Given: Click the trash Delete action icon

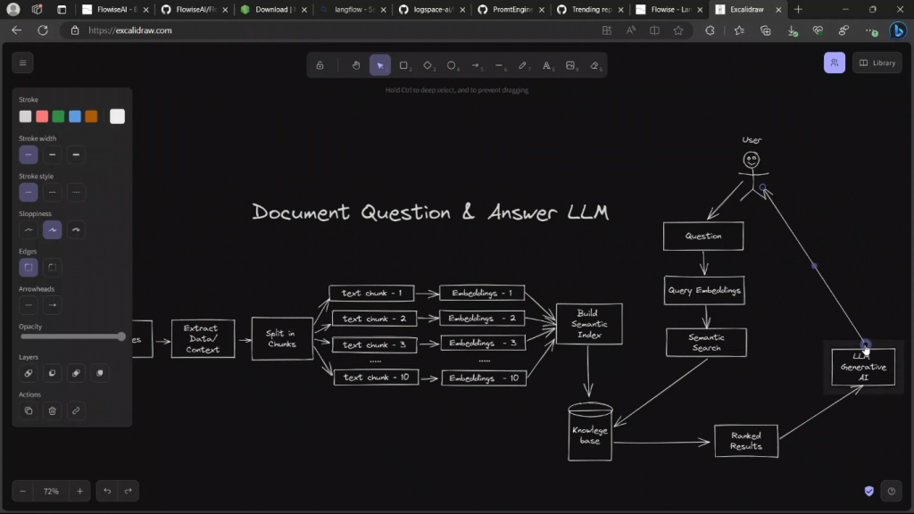Looking at the screenshot, I should 53,410.
